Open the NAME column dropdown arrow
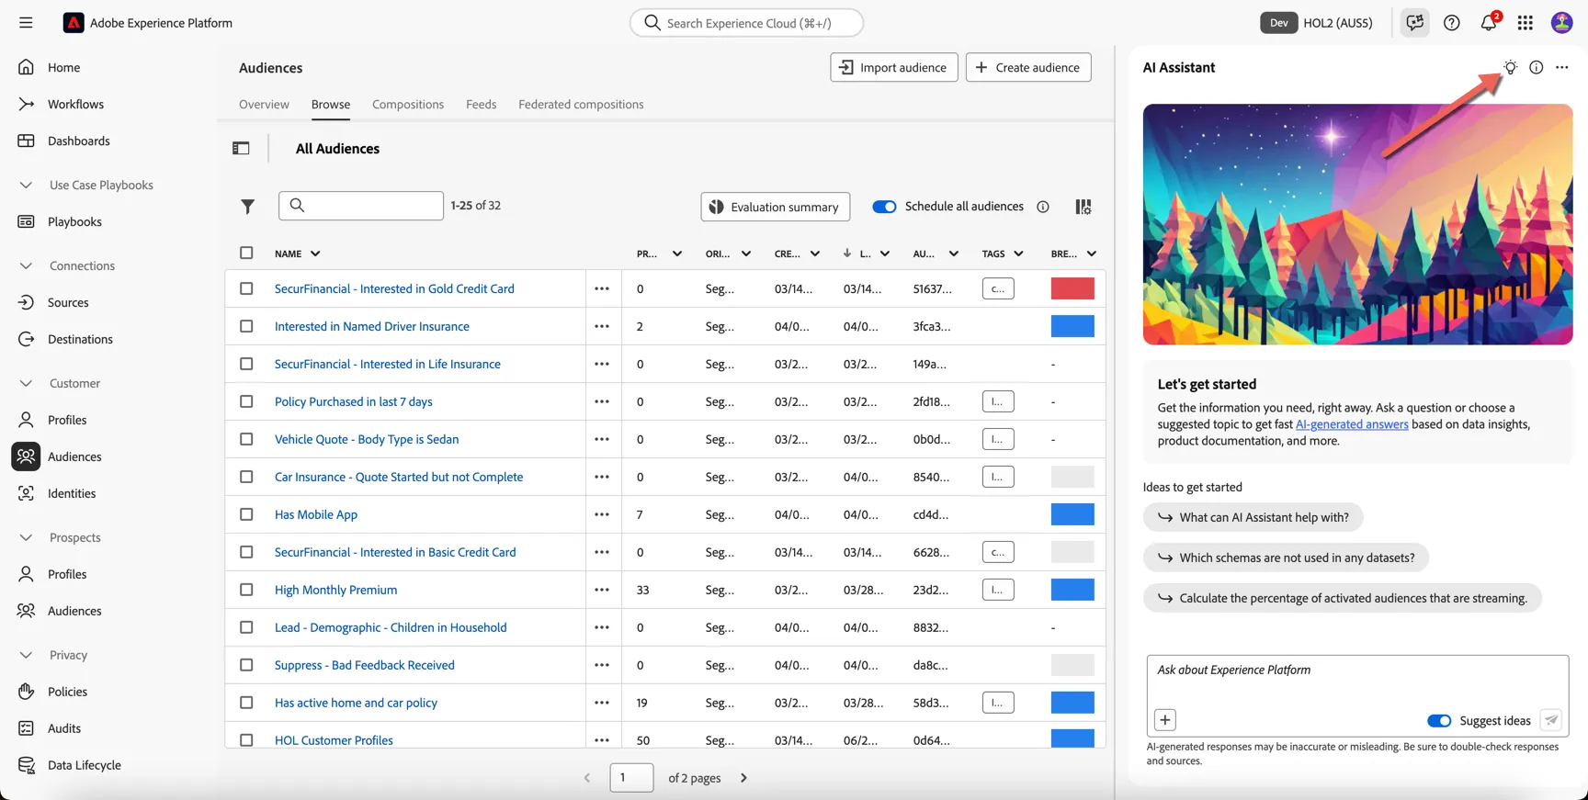 pyautogui.click(x=315, y=254)
